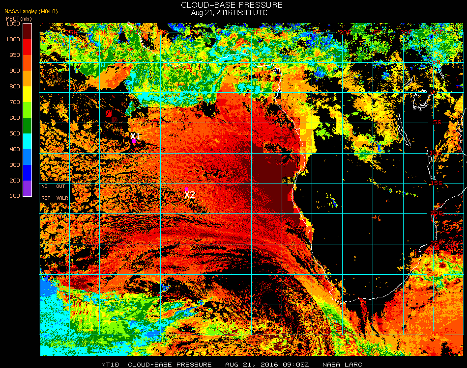Click the 35S latitude label
The image size is (467, 368).
pos(437,304)
